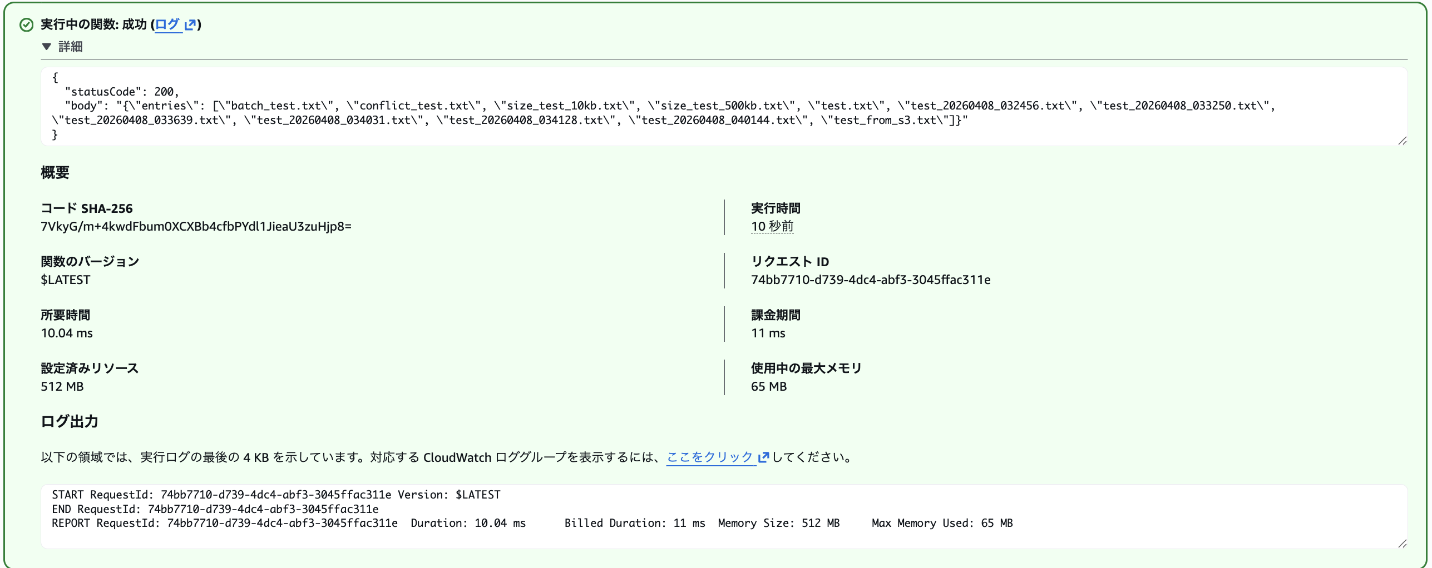The image size is (1432, 568).
Task: Click the external-link icon beside ログ
Action: [x=191, y=23]
